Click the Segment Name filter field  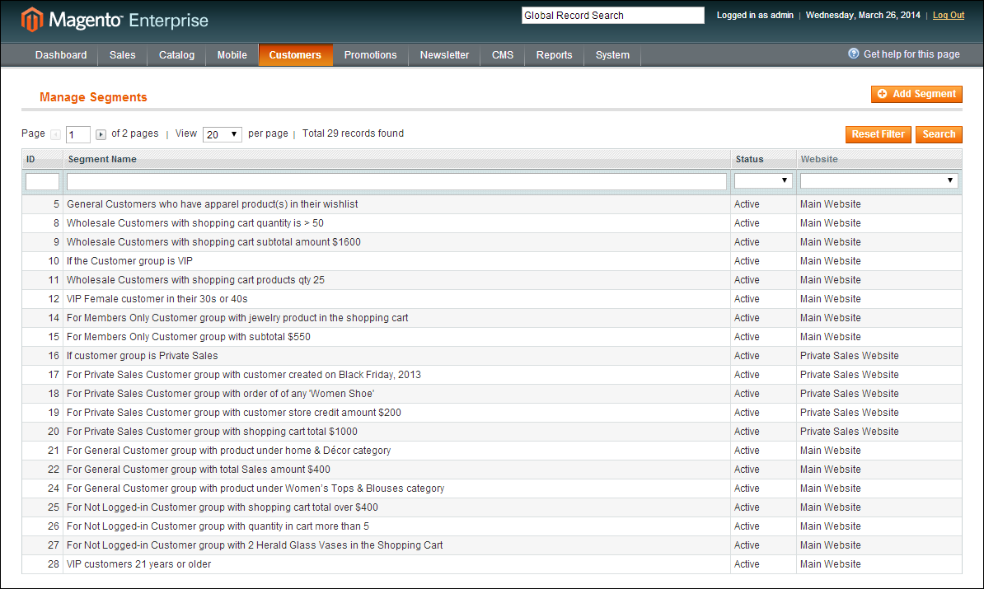[396, 181]
